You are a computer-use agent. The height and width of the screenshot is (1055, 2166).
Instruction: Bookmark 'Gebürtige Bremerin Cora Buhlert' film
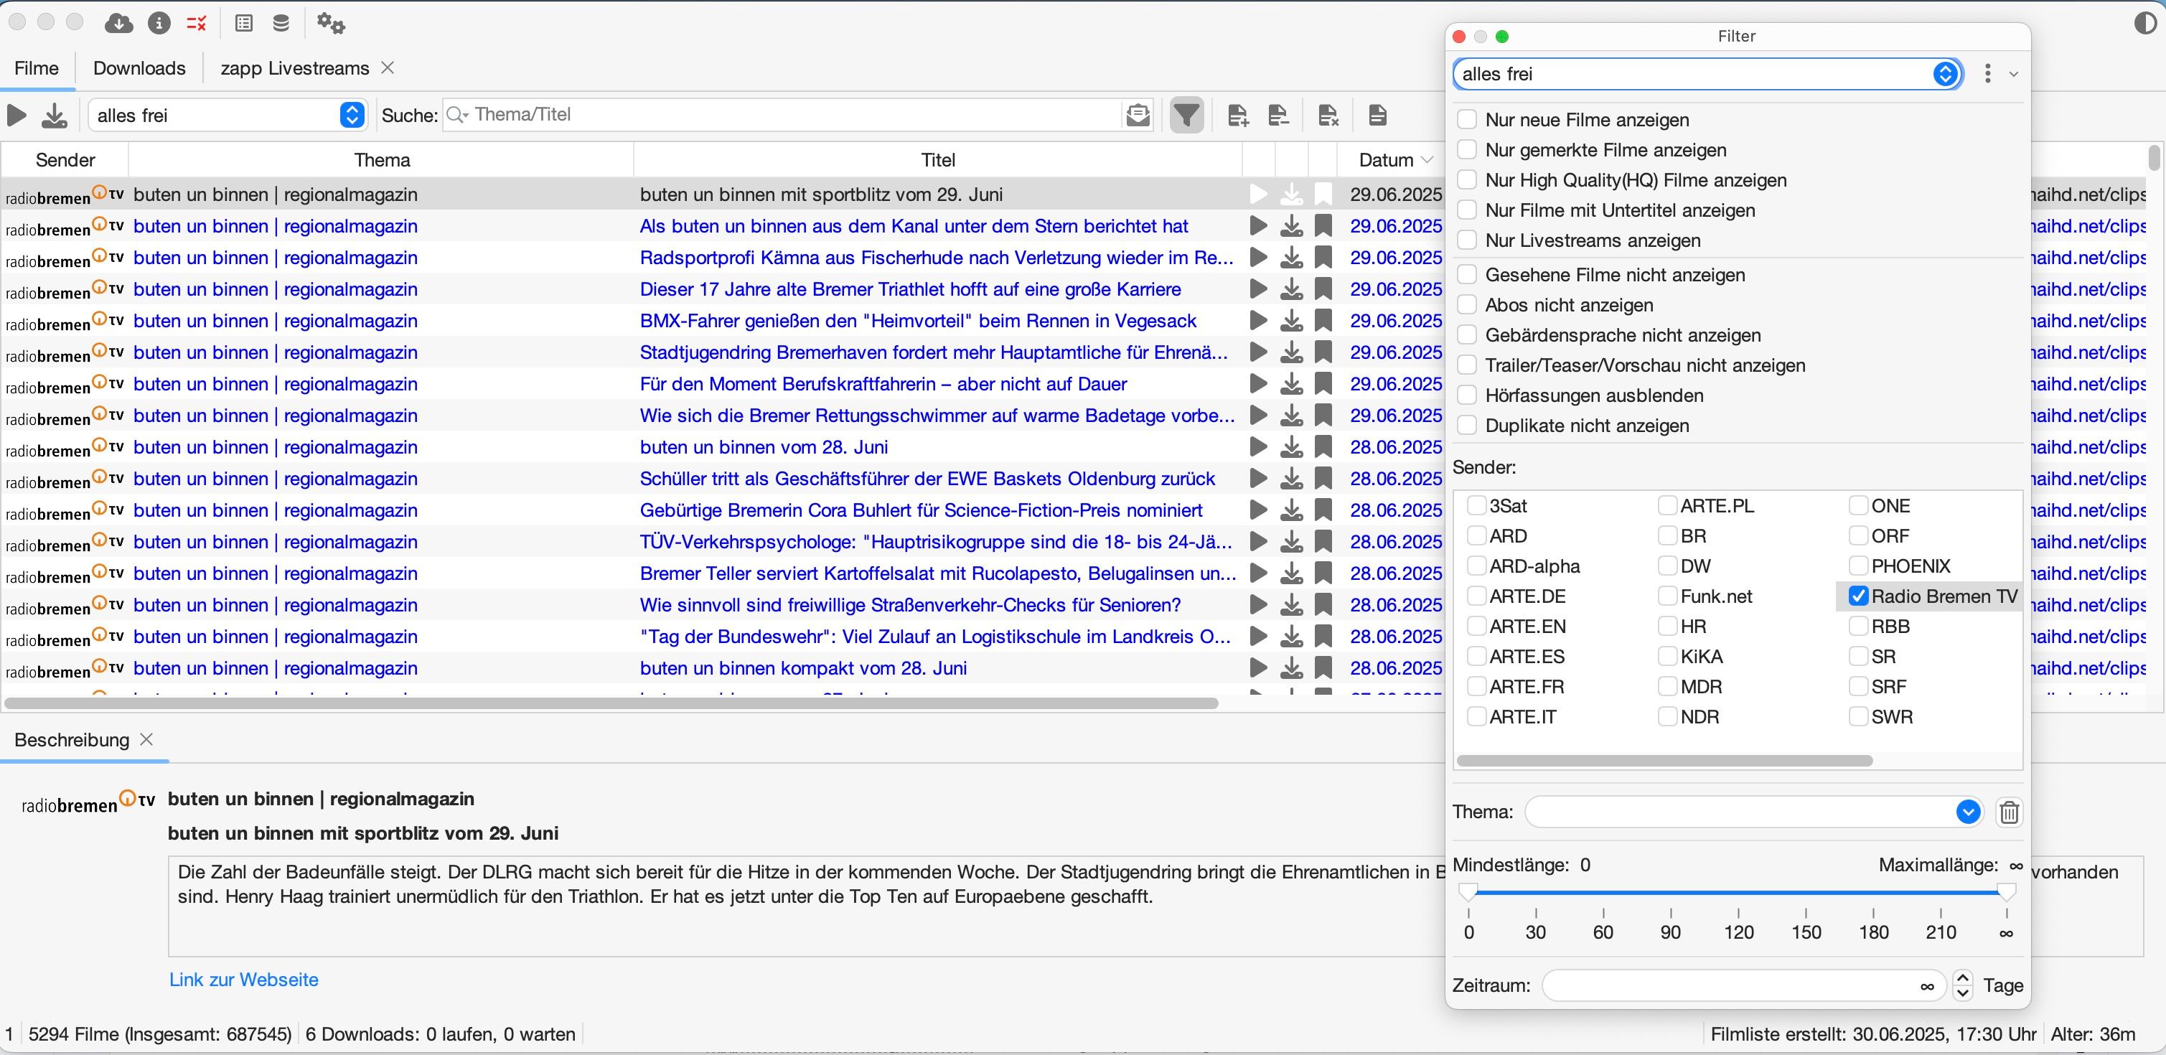tap(1323, 510)
